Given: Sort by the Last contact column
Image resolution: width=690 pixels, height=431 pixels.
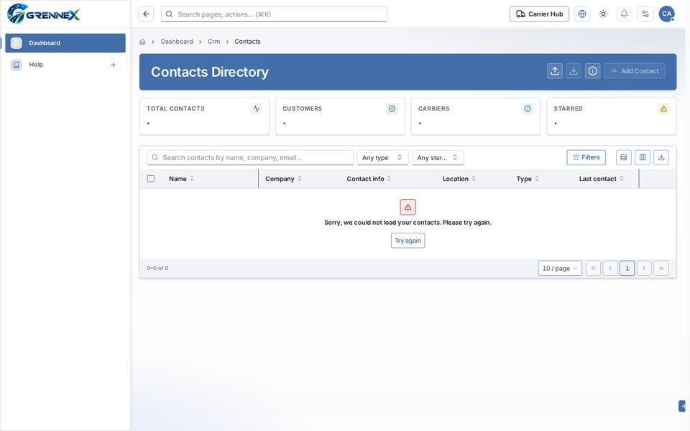Looking at the screenshot, I should point(601,179).
